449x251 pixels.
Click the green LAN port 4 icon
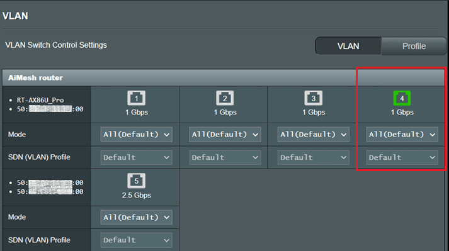(402, 98)
